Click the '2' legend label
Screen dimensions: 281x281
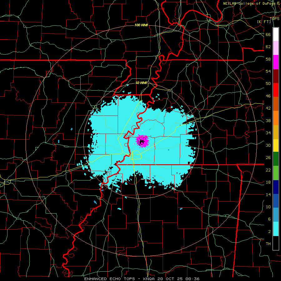tap(269, 232)
